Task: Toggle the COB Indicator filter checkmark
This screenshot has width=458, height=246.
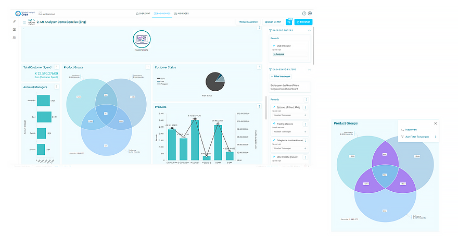Action: tap(274, 46)
